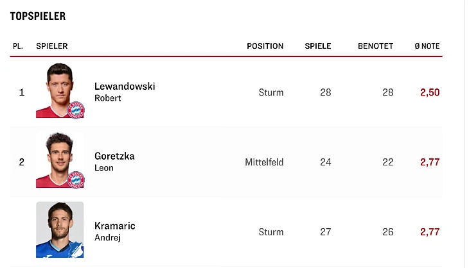The height and width of the screenshot is (268, 469).
Task: Open the Goretzka player profile link
Action: coord(114,156)
